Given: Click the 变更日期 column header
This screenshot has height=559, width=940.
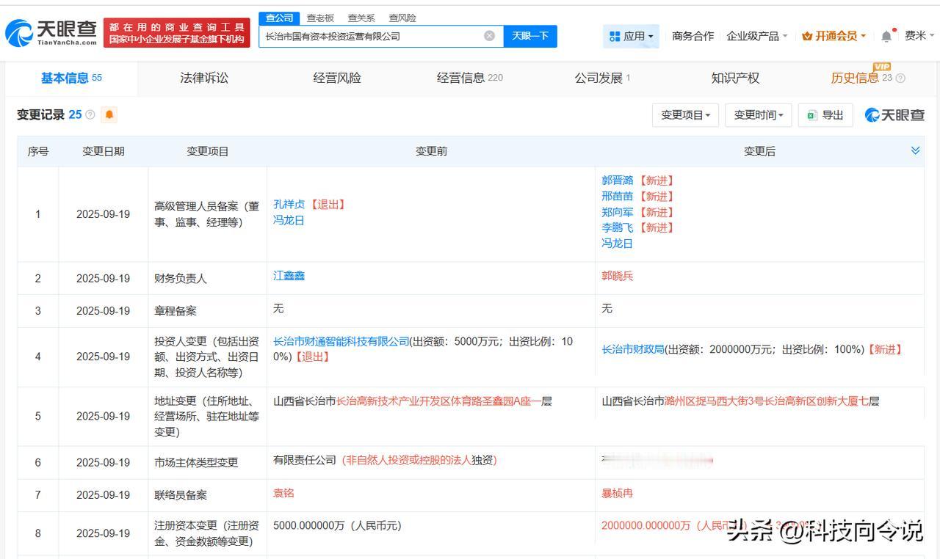Looking at the screenshot, I should point(104,151).
